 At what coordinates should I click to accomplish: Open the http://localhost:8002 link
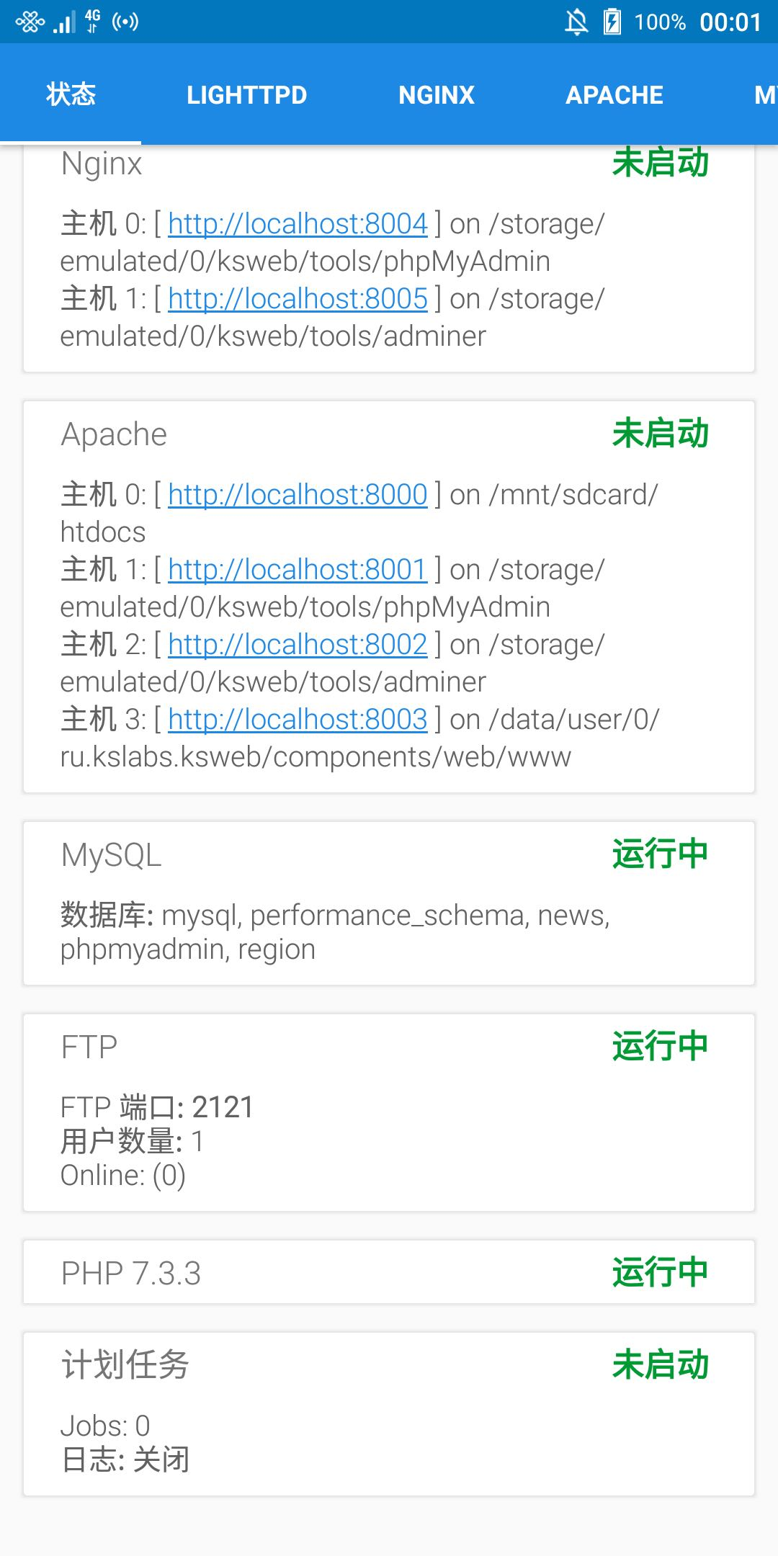(x=298, y=645)
